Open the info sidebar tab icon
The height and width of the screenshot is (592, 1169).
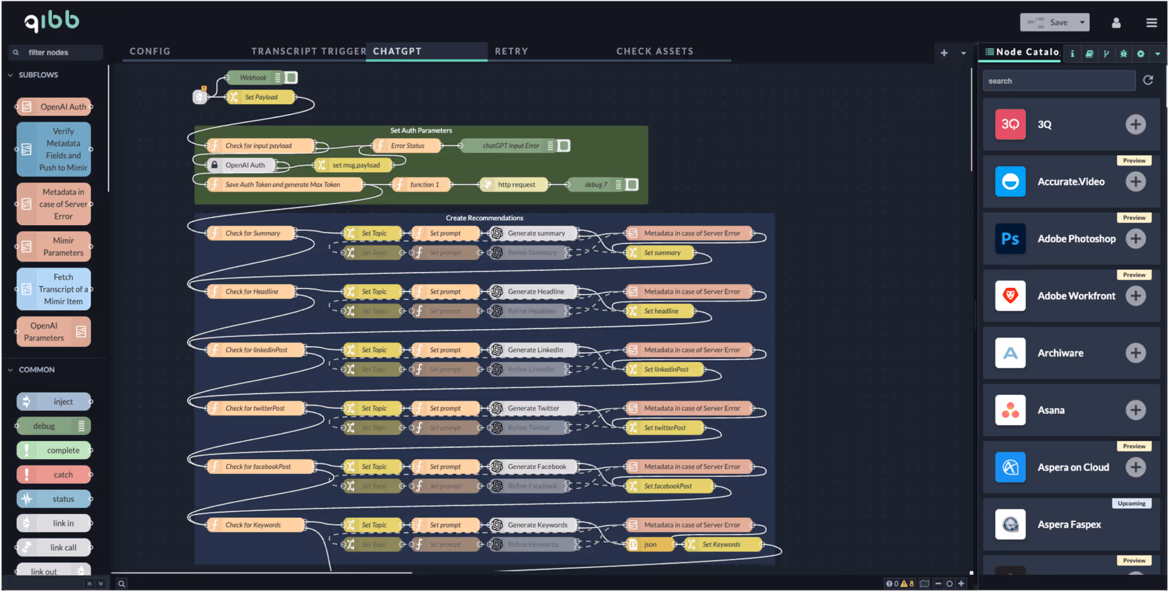click(x=1072, y=54)
